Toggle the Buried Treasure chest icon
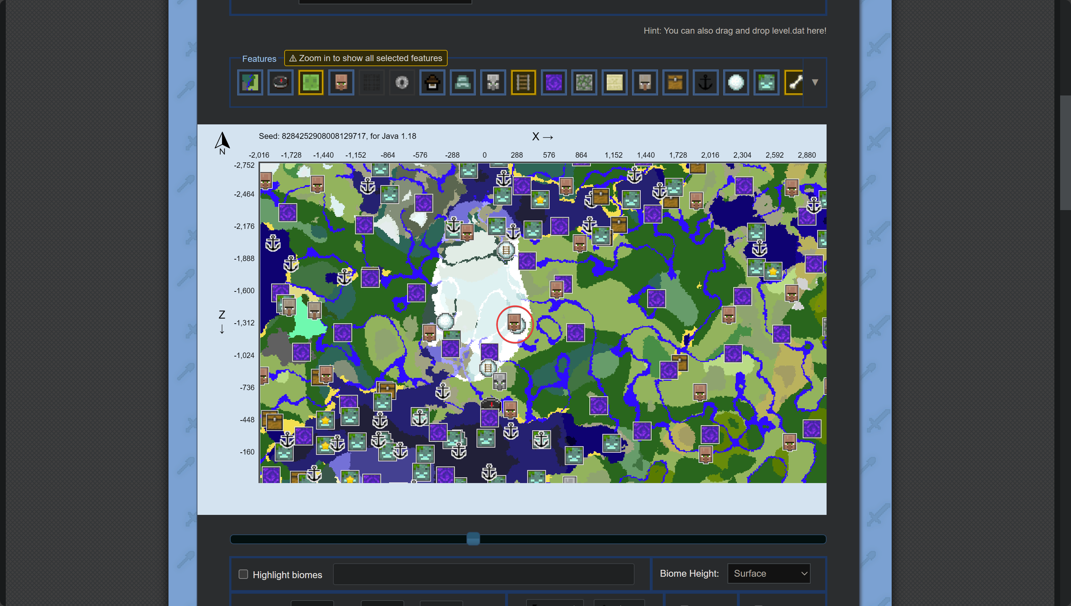Screen dimensions: 1071x606 pos(675,82)
